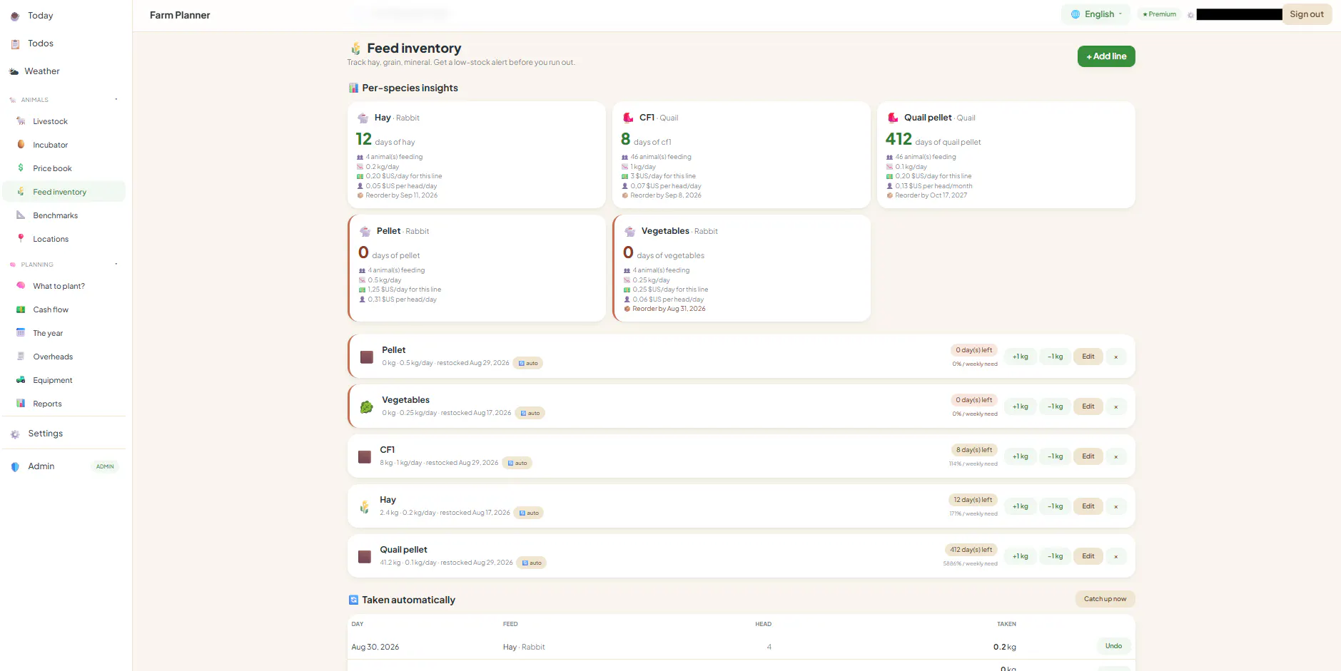The image size is (1341, 671).
Task: Click the ADMIN tag in sidebar
Action: click(105, 466)
